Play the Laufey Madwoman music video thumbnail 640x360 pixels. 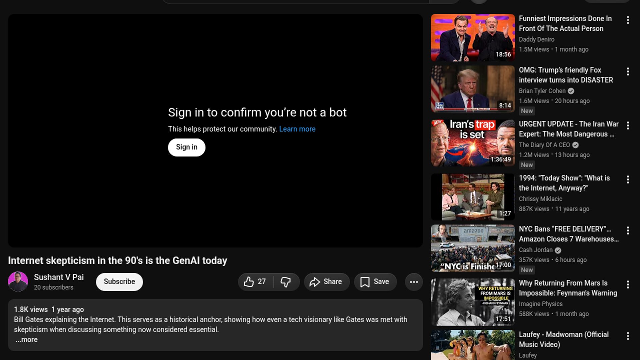click(x=473, y=345)
